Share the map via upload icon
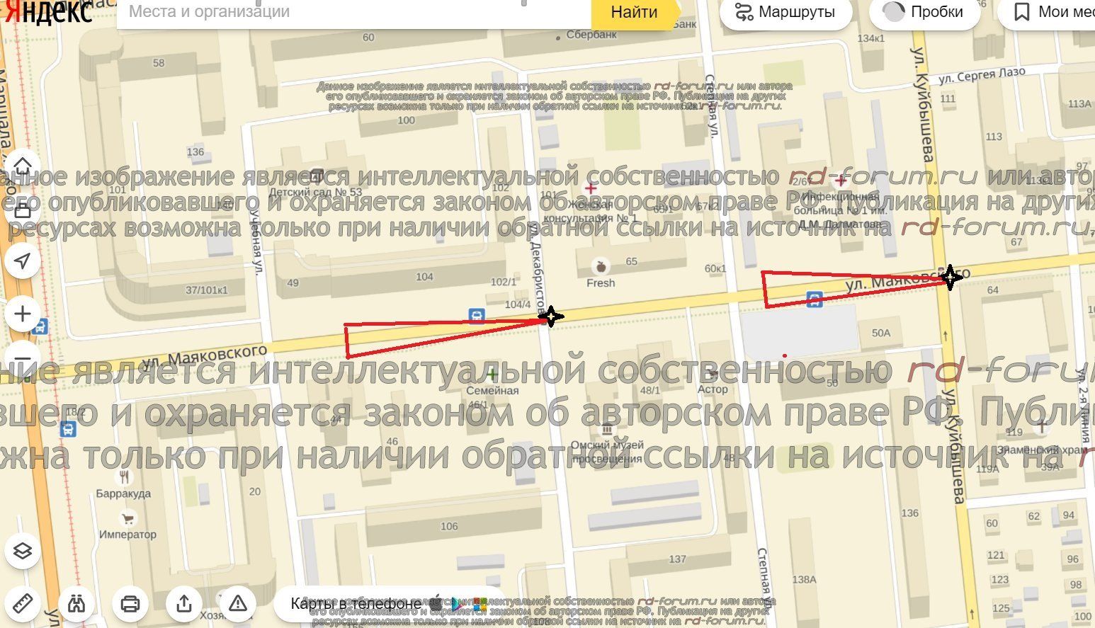1095x628 pixels. tap(184, 603)
